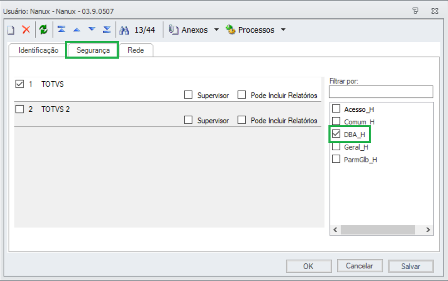Click the OK button

pyautogui.click(x=309, y=266)
